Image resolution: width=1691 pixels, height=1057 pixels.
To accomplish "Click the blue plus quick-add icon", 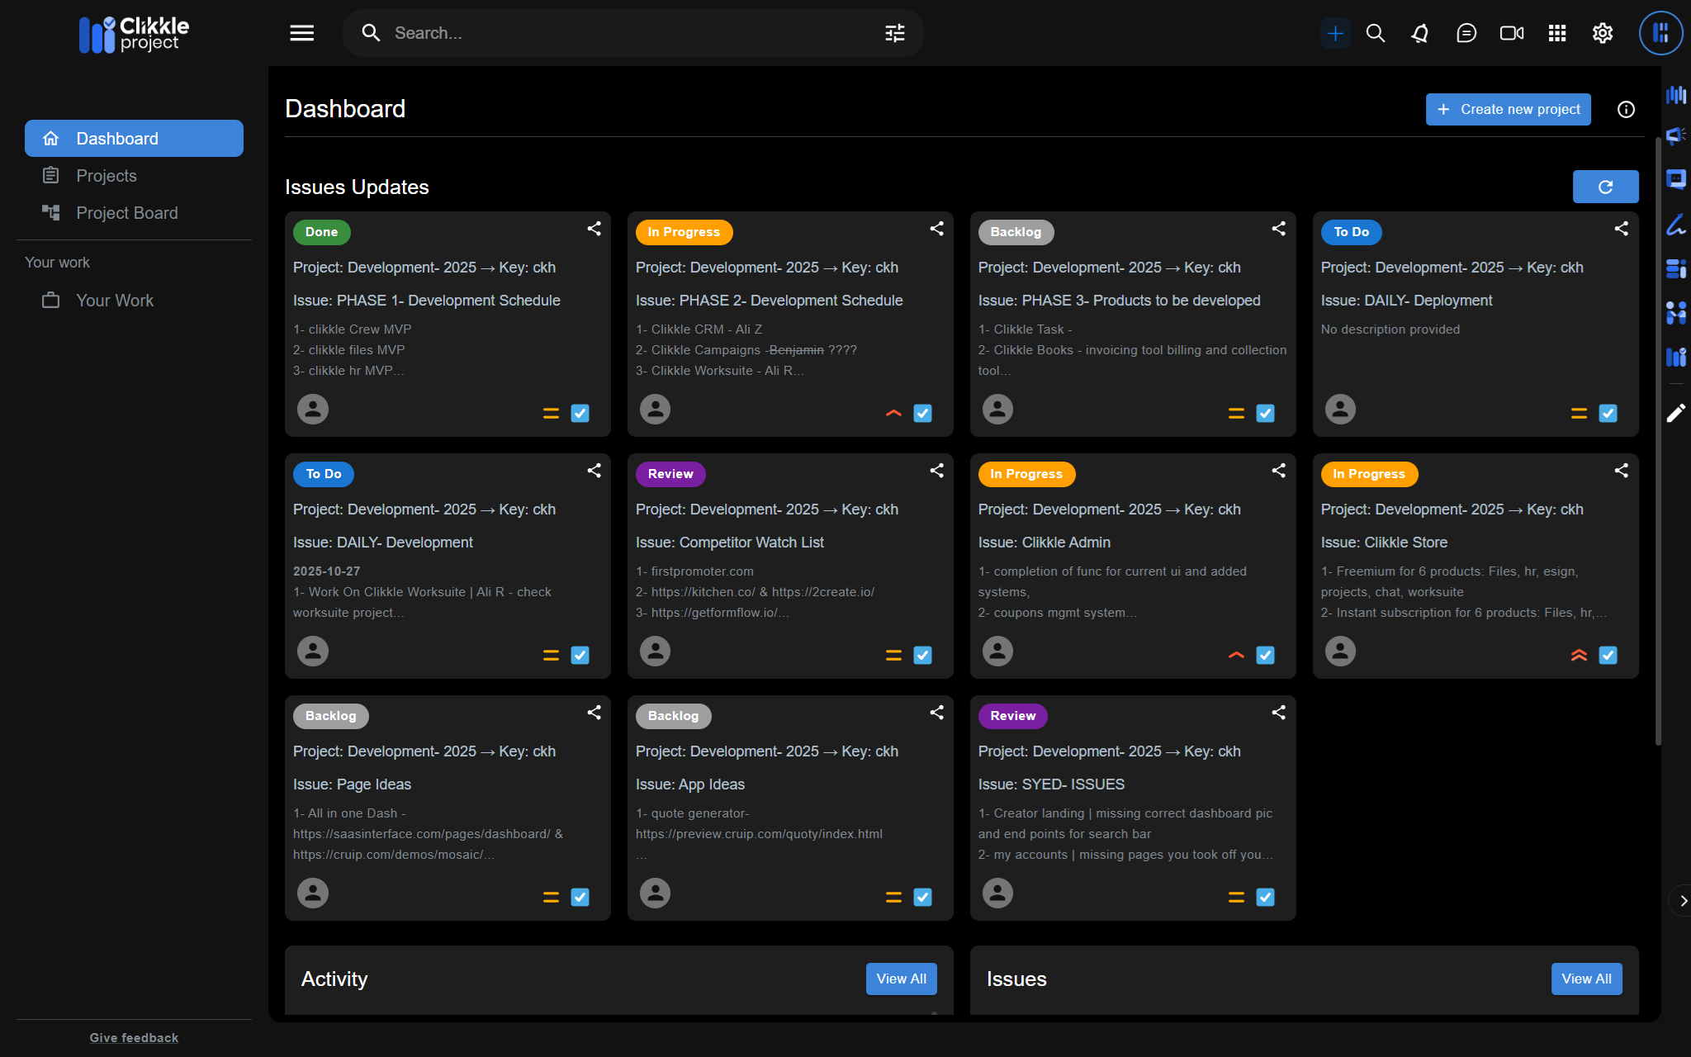I will (1334, 33).
